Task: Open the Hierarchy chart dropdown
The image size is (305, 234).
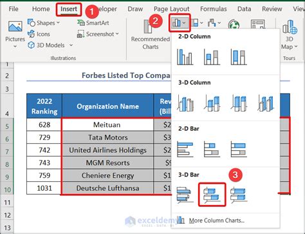Action: click(197, 23)
